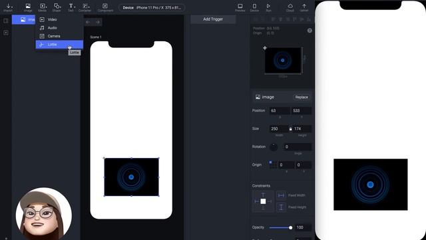This screenshot has height=240, width=426.
Task: Open the Media tool dropdown
Action: click(43, 7)
